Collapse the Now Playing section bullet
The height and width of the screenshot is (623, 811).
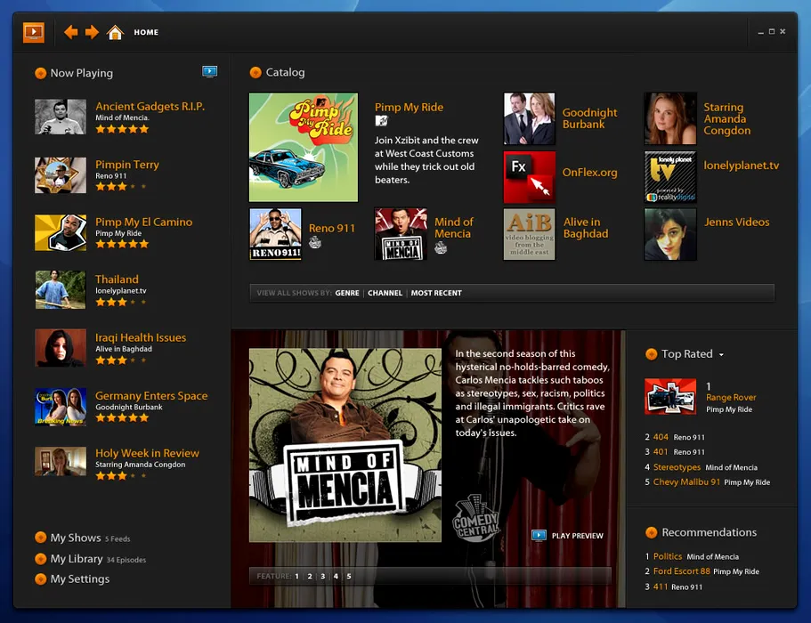(40, 74)
